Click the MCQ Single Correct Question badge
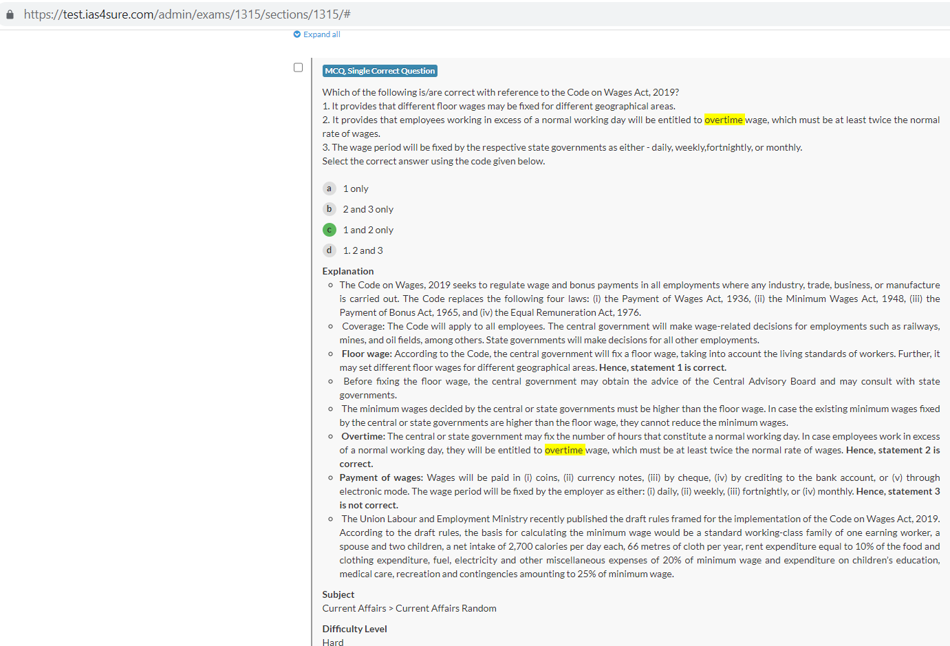The width and height of the screenshot is (950, 646). pos(380,71)
